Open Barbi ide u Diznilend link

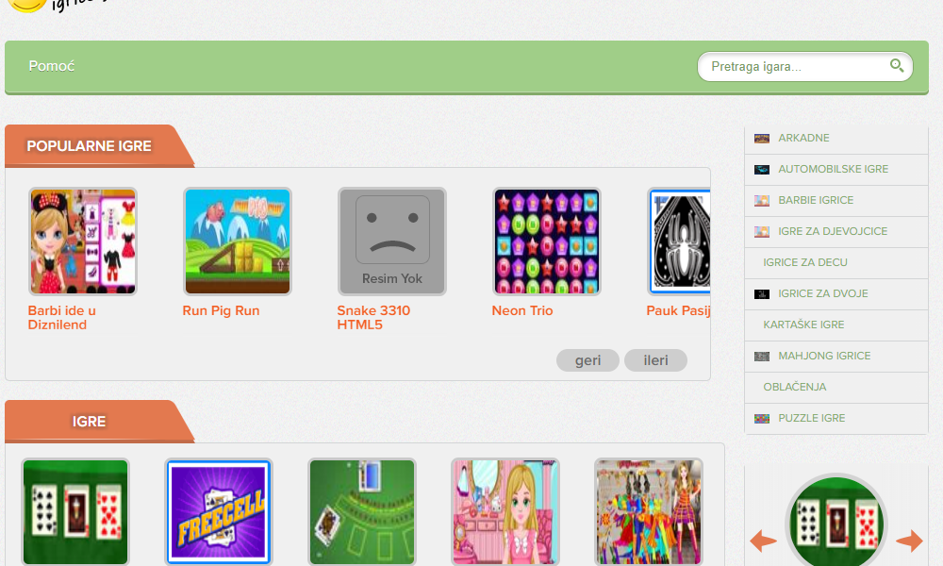tap(62, 318)
